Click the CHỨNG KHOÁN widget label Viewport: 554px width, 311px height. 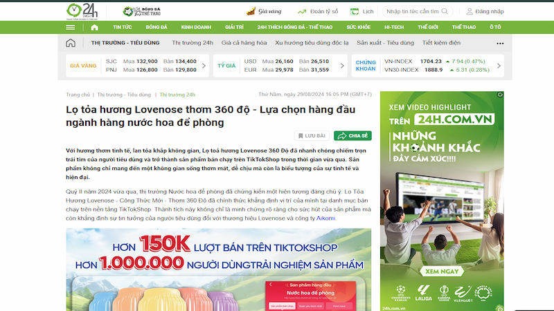[x=366, y=66]
